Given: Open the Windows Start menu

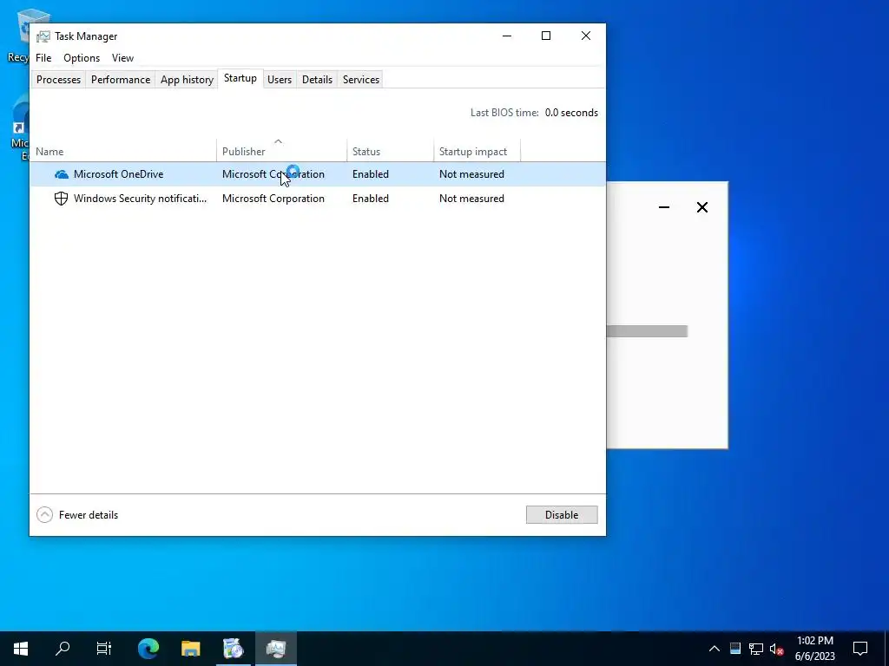Looking at the screenshot, I should coord(21,649).
